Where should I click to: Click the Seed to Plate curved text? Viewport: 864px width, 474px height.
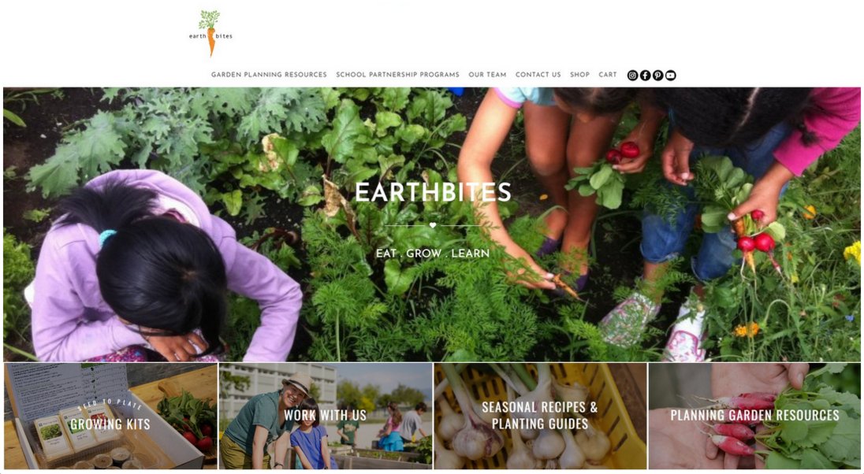110,405
